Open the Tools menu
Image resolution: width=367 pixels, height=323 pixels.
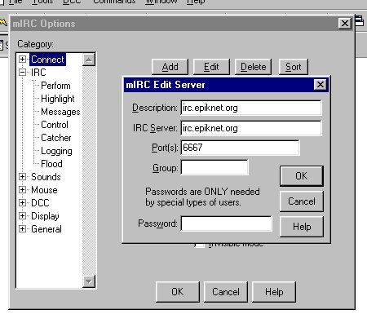42,2
